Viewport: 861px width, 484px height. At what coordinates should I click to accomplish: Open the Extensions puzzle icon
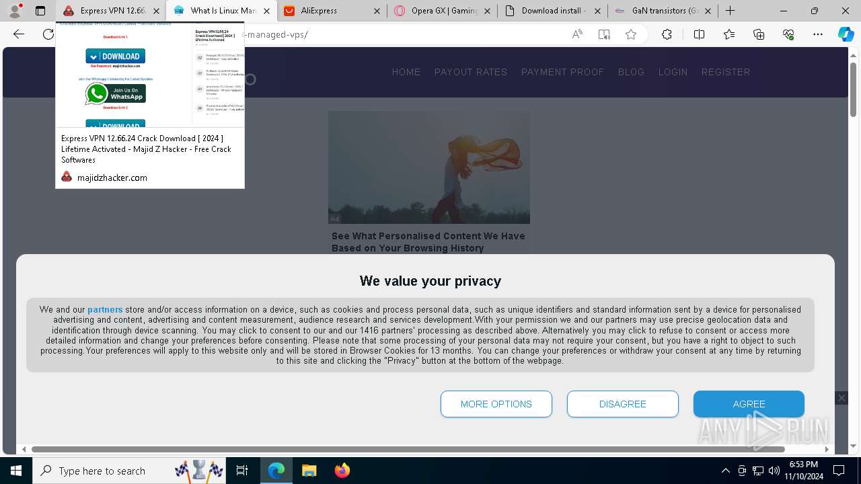[x=667, y=34]
